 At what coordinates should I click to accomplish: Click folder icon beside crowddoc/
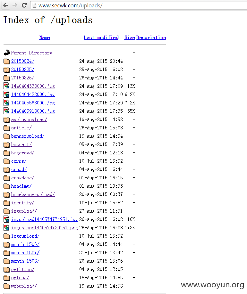[7, 178]
